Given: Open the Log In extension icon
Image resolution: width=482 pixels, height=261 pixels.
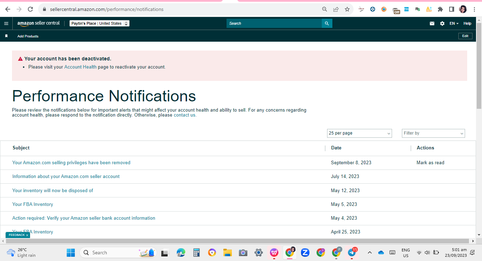Looking at the screenshot, I should 361,9.
